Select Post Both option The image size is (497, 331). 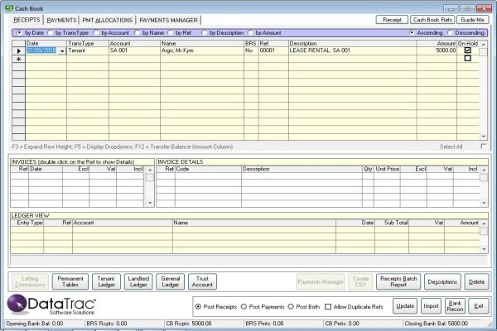coord(291,307)
